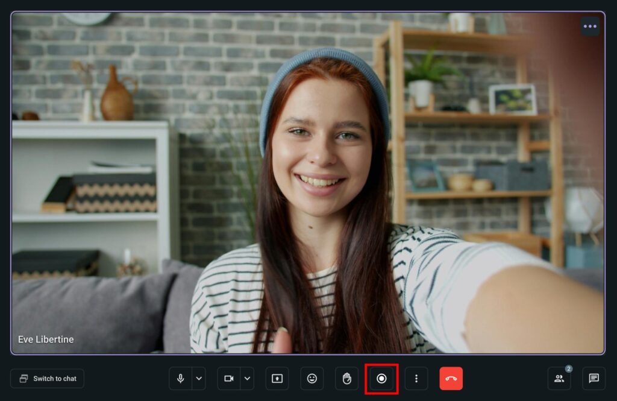Start recording the meeting

[x=381, y=379]
